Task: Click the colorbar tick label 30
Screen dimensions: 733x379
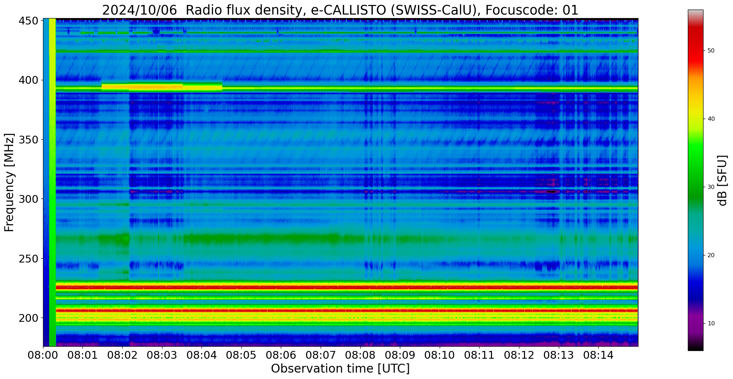Action: [x=711, y=187]
